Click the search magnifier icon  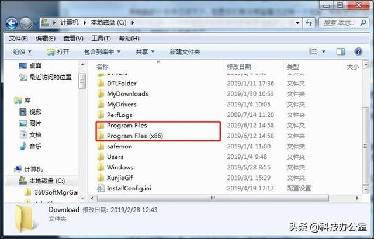click(363, 23)
